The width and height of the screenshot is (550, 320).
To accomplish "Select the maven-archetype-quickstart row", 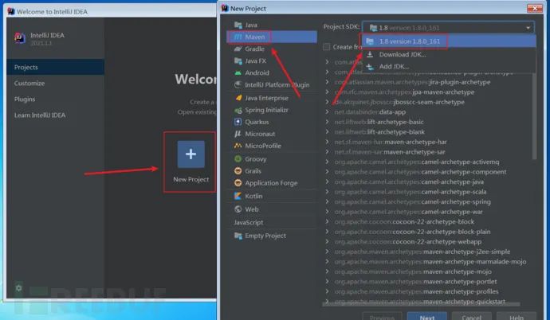I will pyautogui.click(x=426, y=302).
